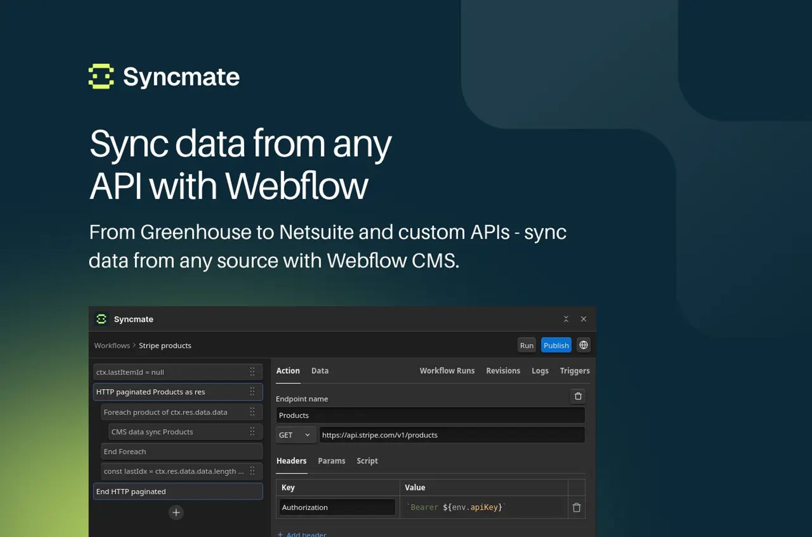Open the Revisions tab
This screenshot has width=812, height=537.
(x=503, y=371)
